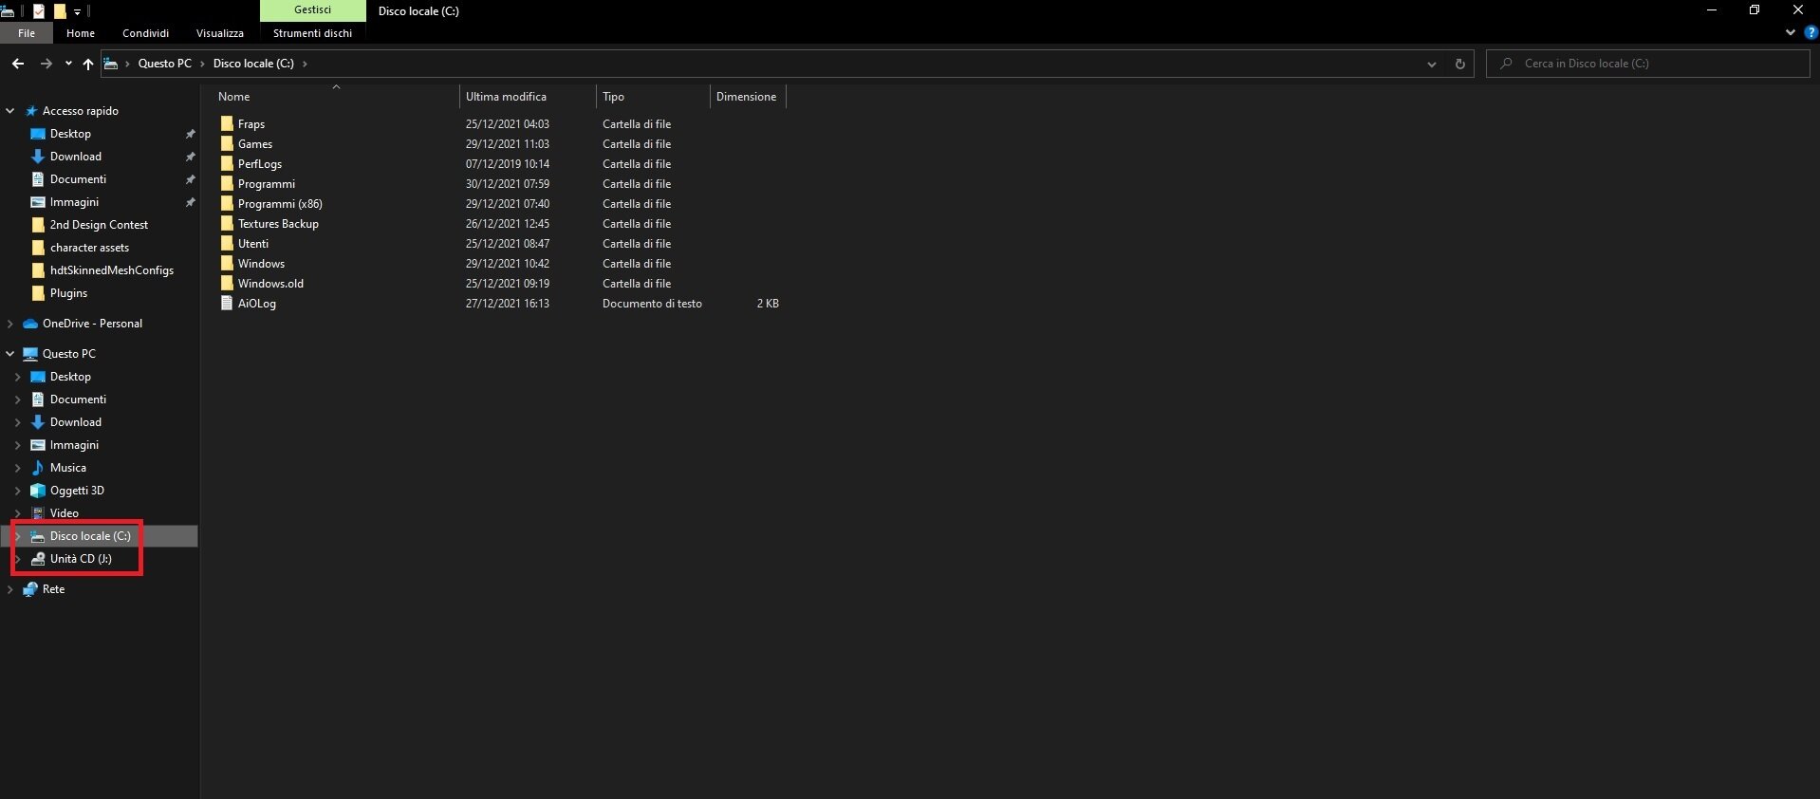1820x799 pixels.
Task: Select the Gestisci contextual tab
Action: point(312,10)
